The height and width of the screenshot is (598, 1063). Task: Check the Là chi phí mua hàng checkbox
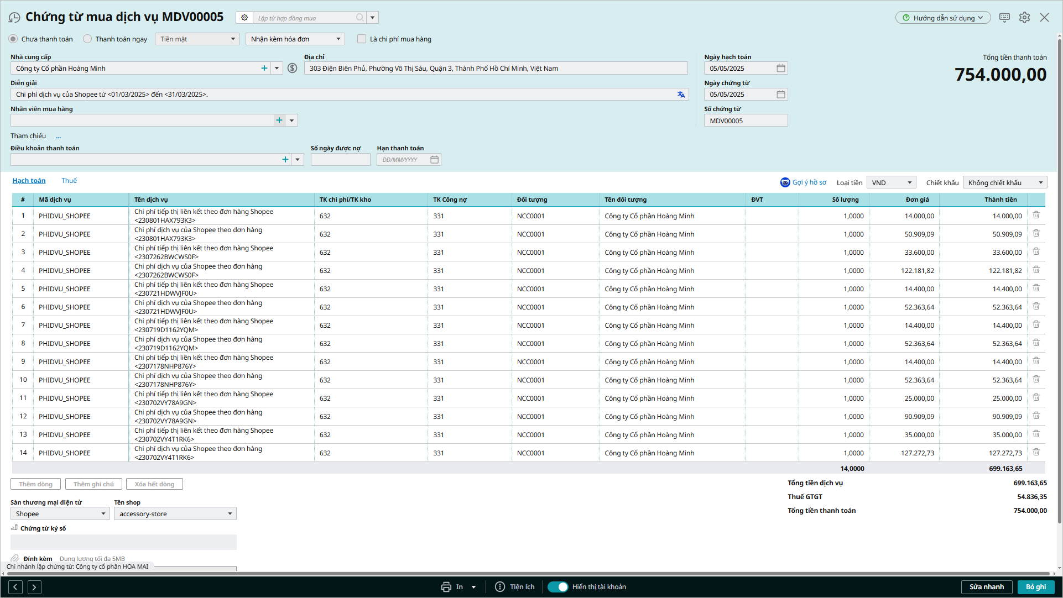pos(362,39)
